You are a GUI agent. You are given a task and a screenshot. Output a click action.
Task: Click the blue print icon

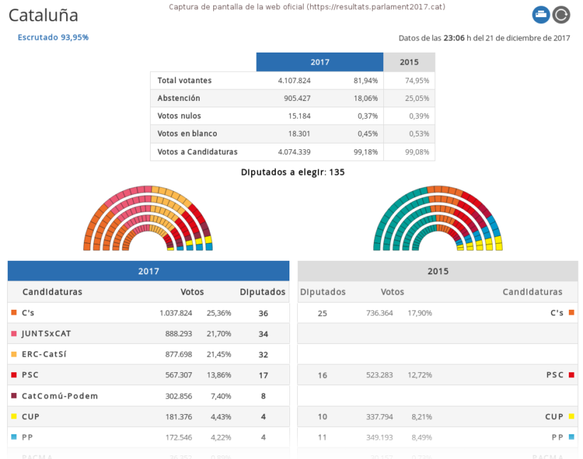tap(541, 15)
